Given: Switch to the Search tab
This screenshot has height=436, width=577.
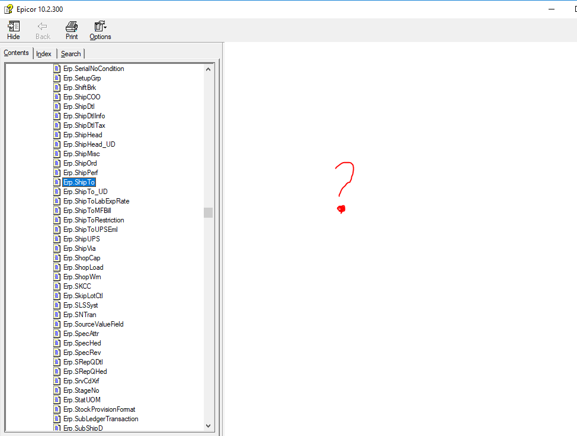Looking at the screenshot, I should tap(70, 54).
